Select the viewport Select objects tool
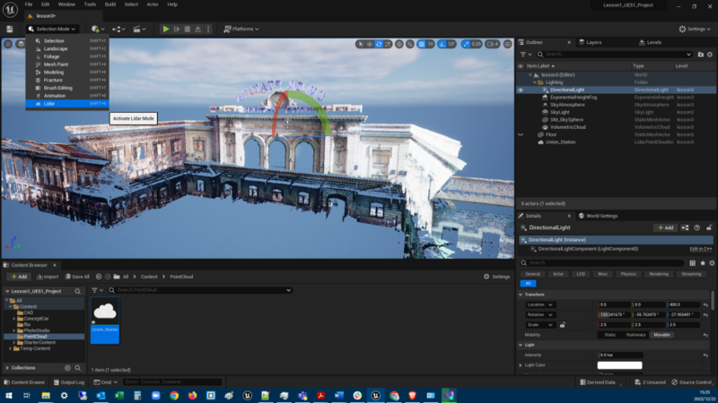The width and height of the screenshot is (718, 403). (361, 44)
